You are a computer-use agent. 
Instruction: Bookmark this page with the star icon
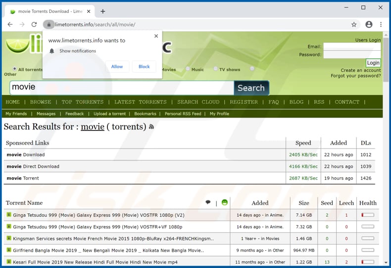(354, 25)
